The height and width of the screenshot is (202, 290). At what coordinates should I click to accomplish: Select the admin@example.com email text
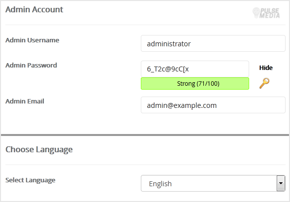182,105
